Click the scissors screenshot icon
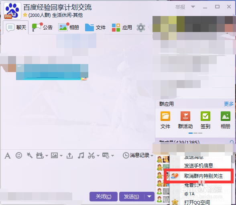 [91, 155]
